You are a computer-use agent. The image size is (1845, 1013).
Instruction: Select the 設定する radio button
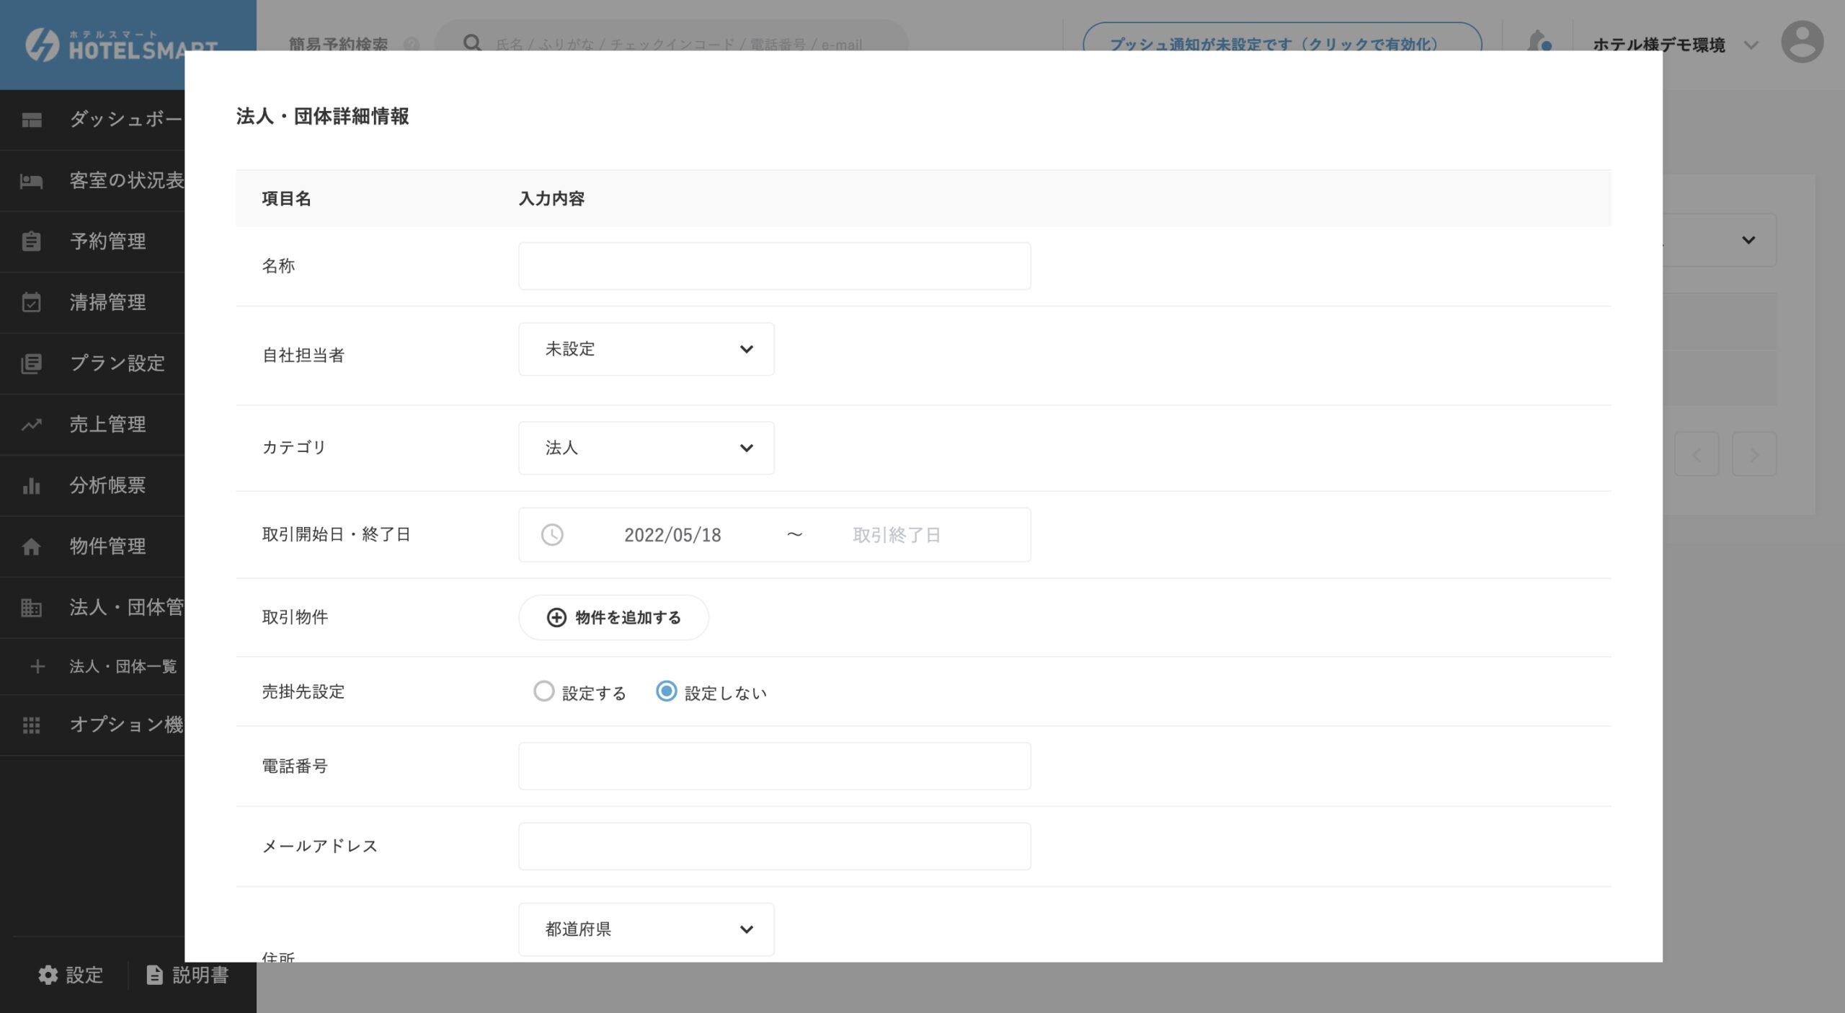point(544,691)
